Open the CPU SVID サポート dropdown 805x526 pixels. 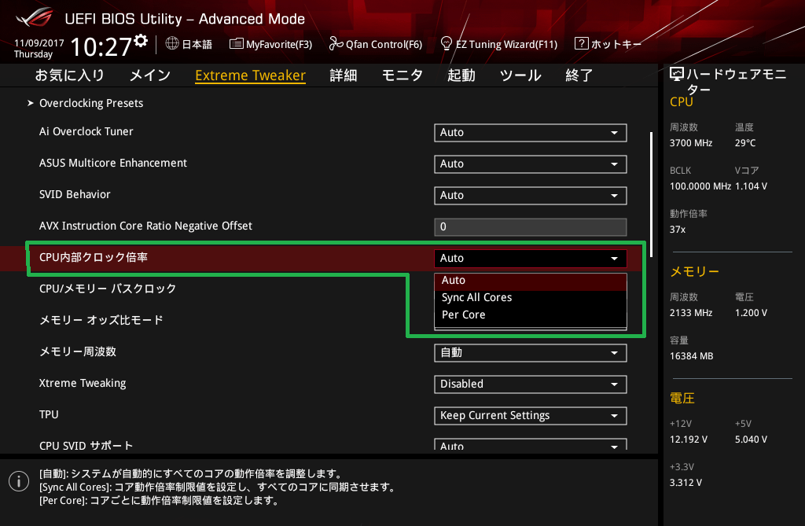click(x=531, y=445)
